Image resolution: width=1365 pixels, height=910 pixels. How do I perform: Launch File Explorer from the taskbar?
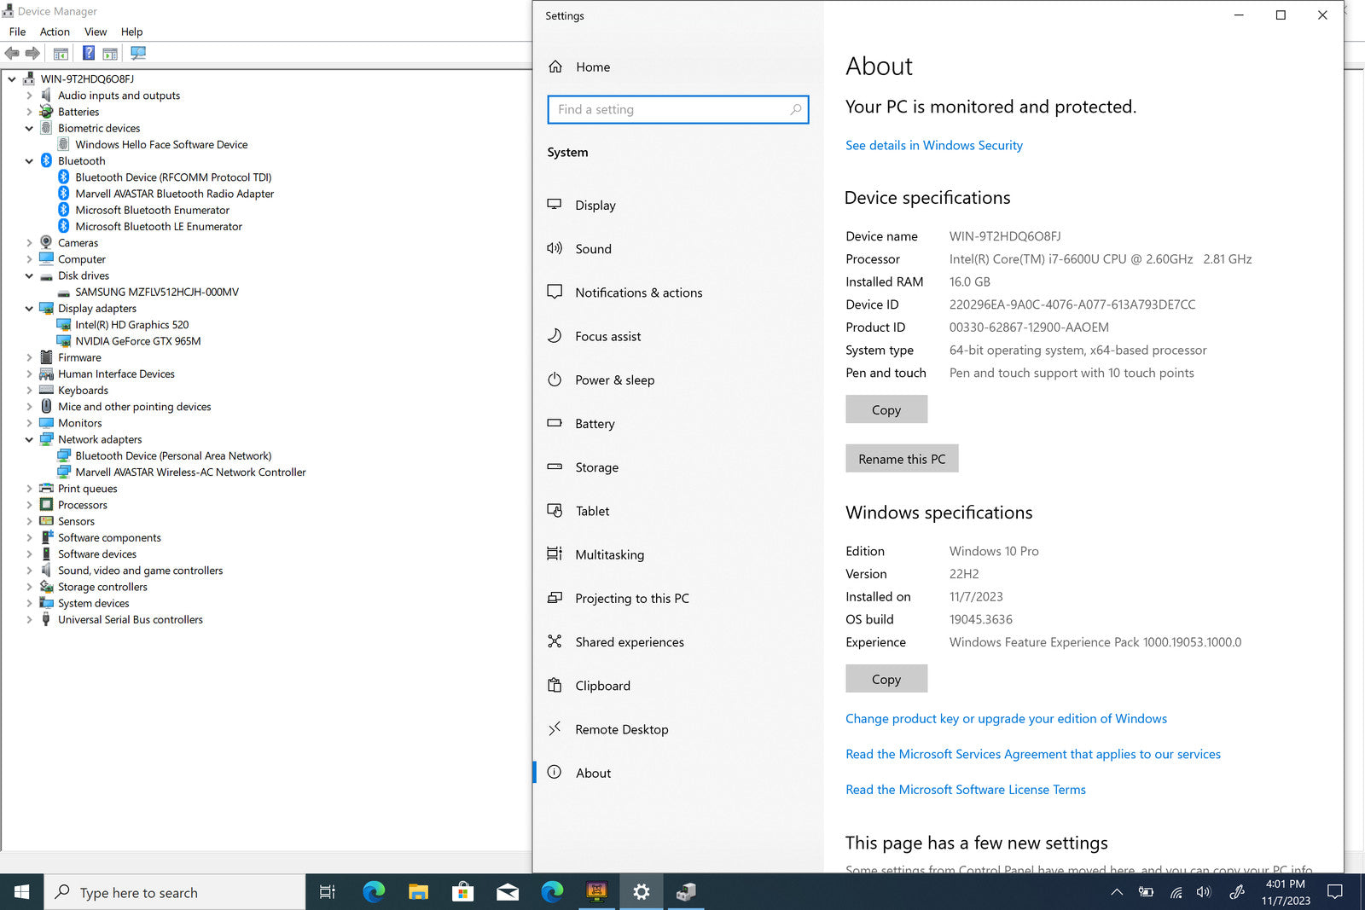pos(418,892)
